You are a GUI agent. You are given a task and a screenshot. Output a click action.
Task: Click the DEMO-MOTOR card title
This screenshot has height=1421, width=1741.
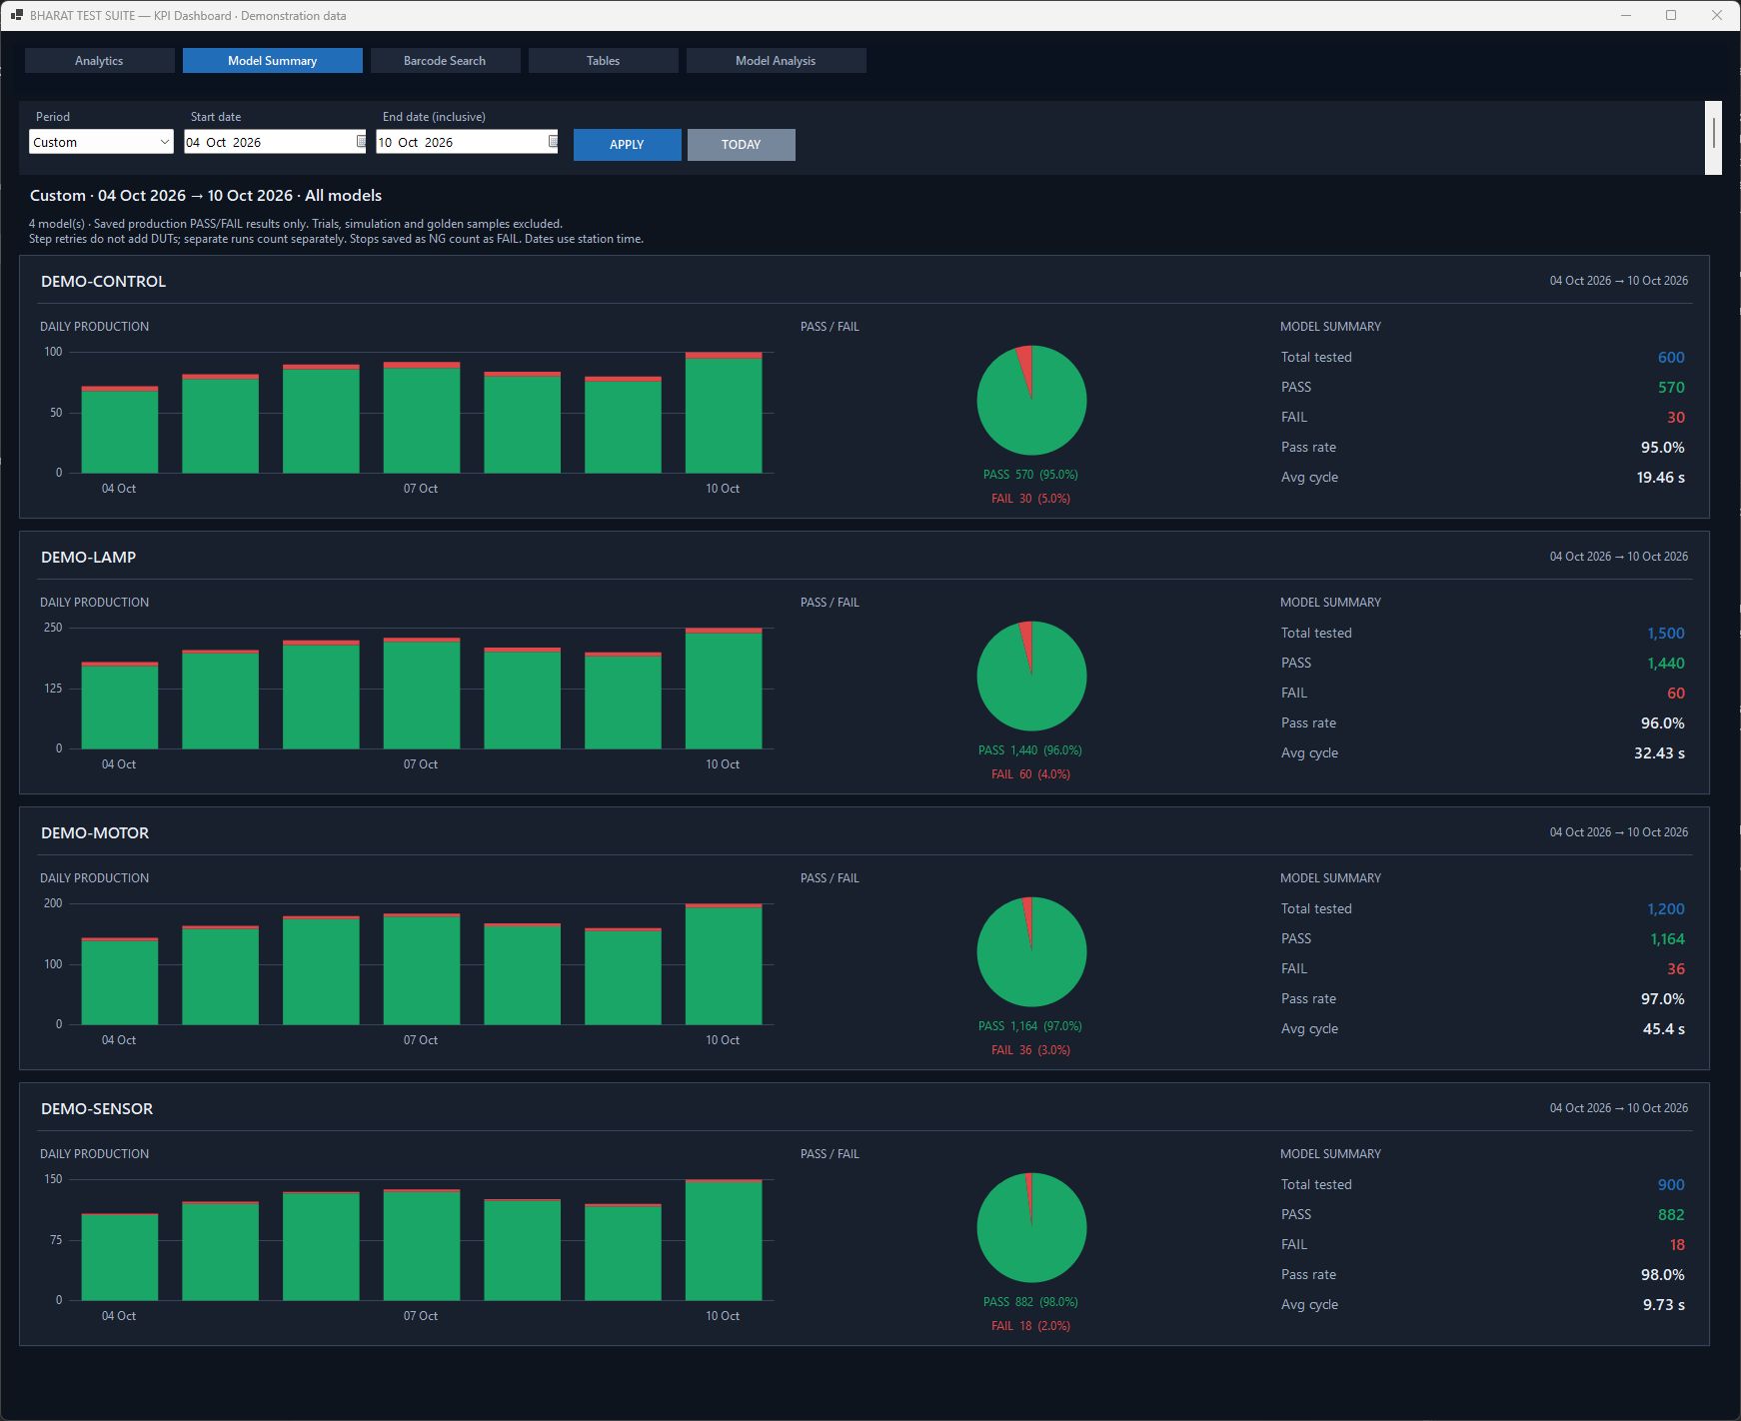coord(95,833)
